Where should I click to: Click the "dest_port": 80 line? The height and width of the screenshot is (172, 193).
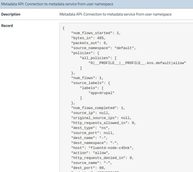point(88,168)
